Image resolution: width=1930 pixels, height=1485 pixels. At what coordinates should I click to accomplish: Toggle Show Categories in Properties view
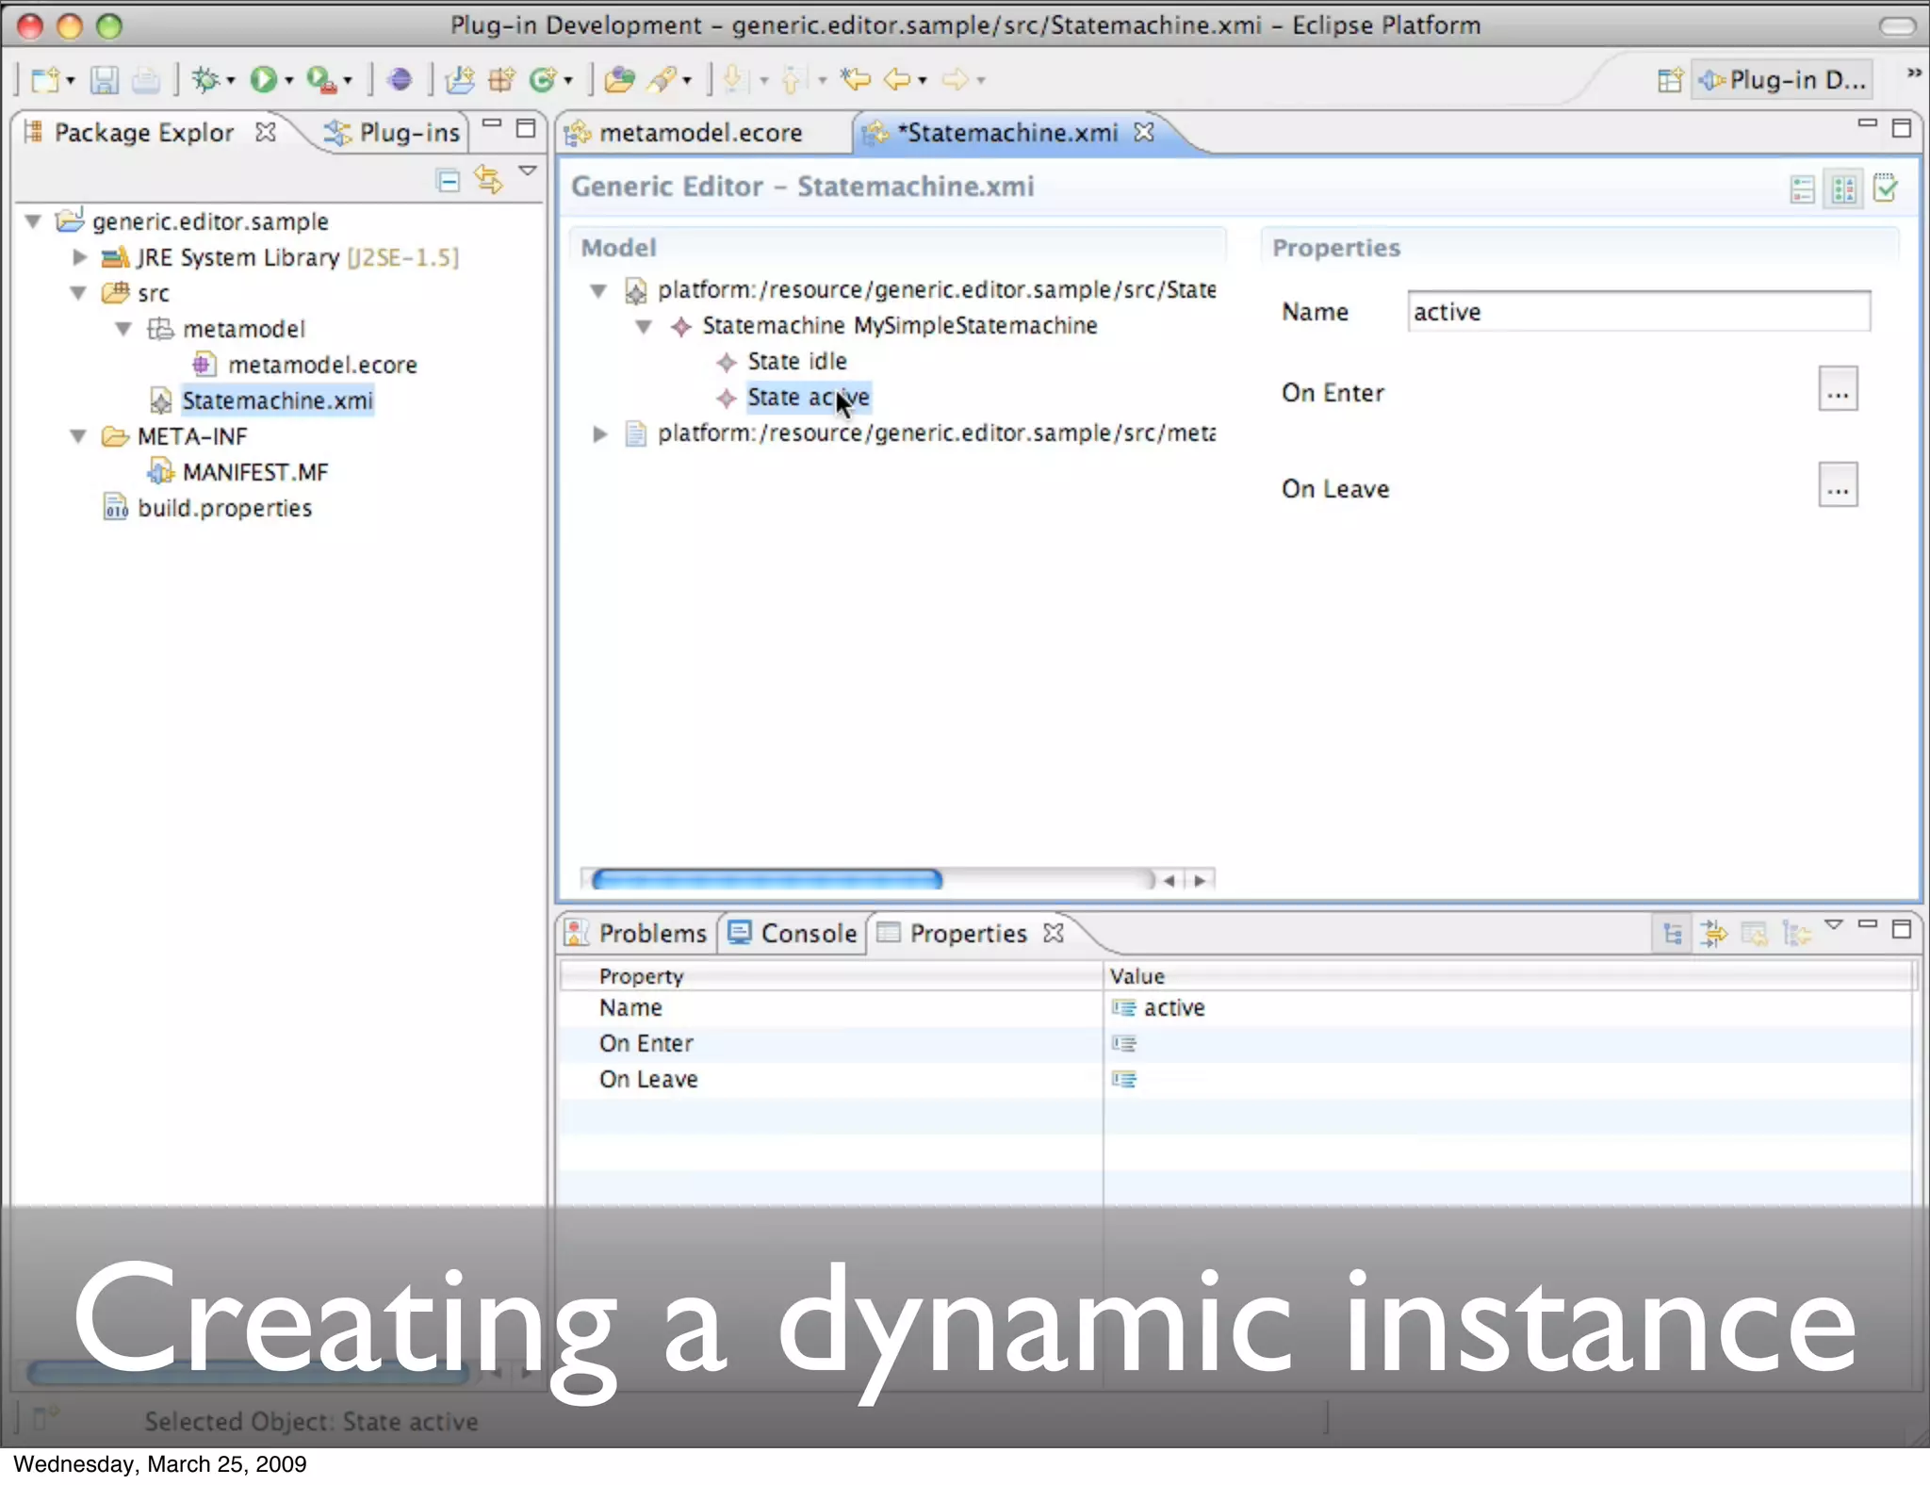tap(1673, 934)
